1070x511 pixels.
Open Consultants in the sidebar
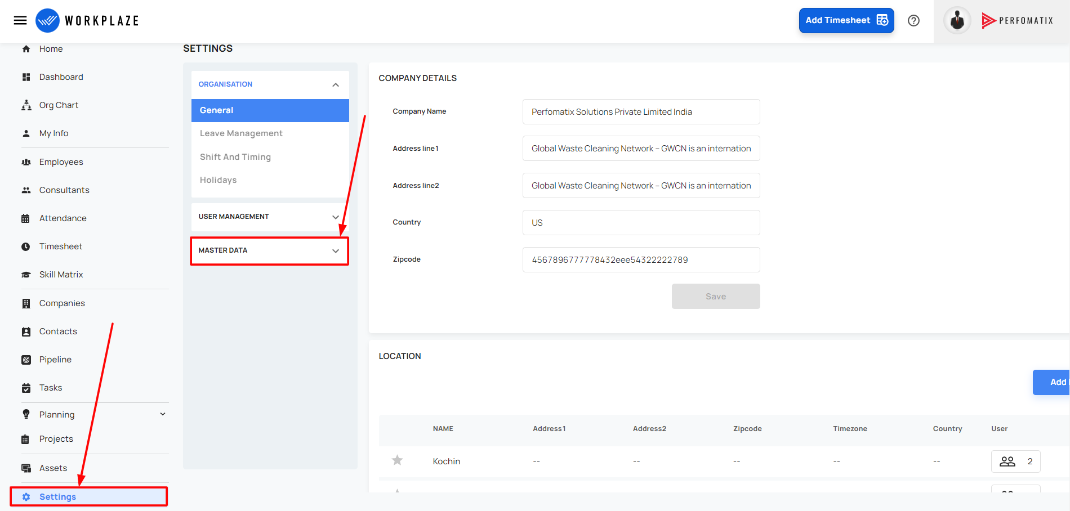click(64, 190)
